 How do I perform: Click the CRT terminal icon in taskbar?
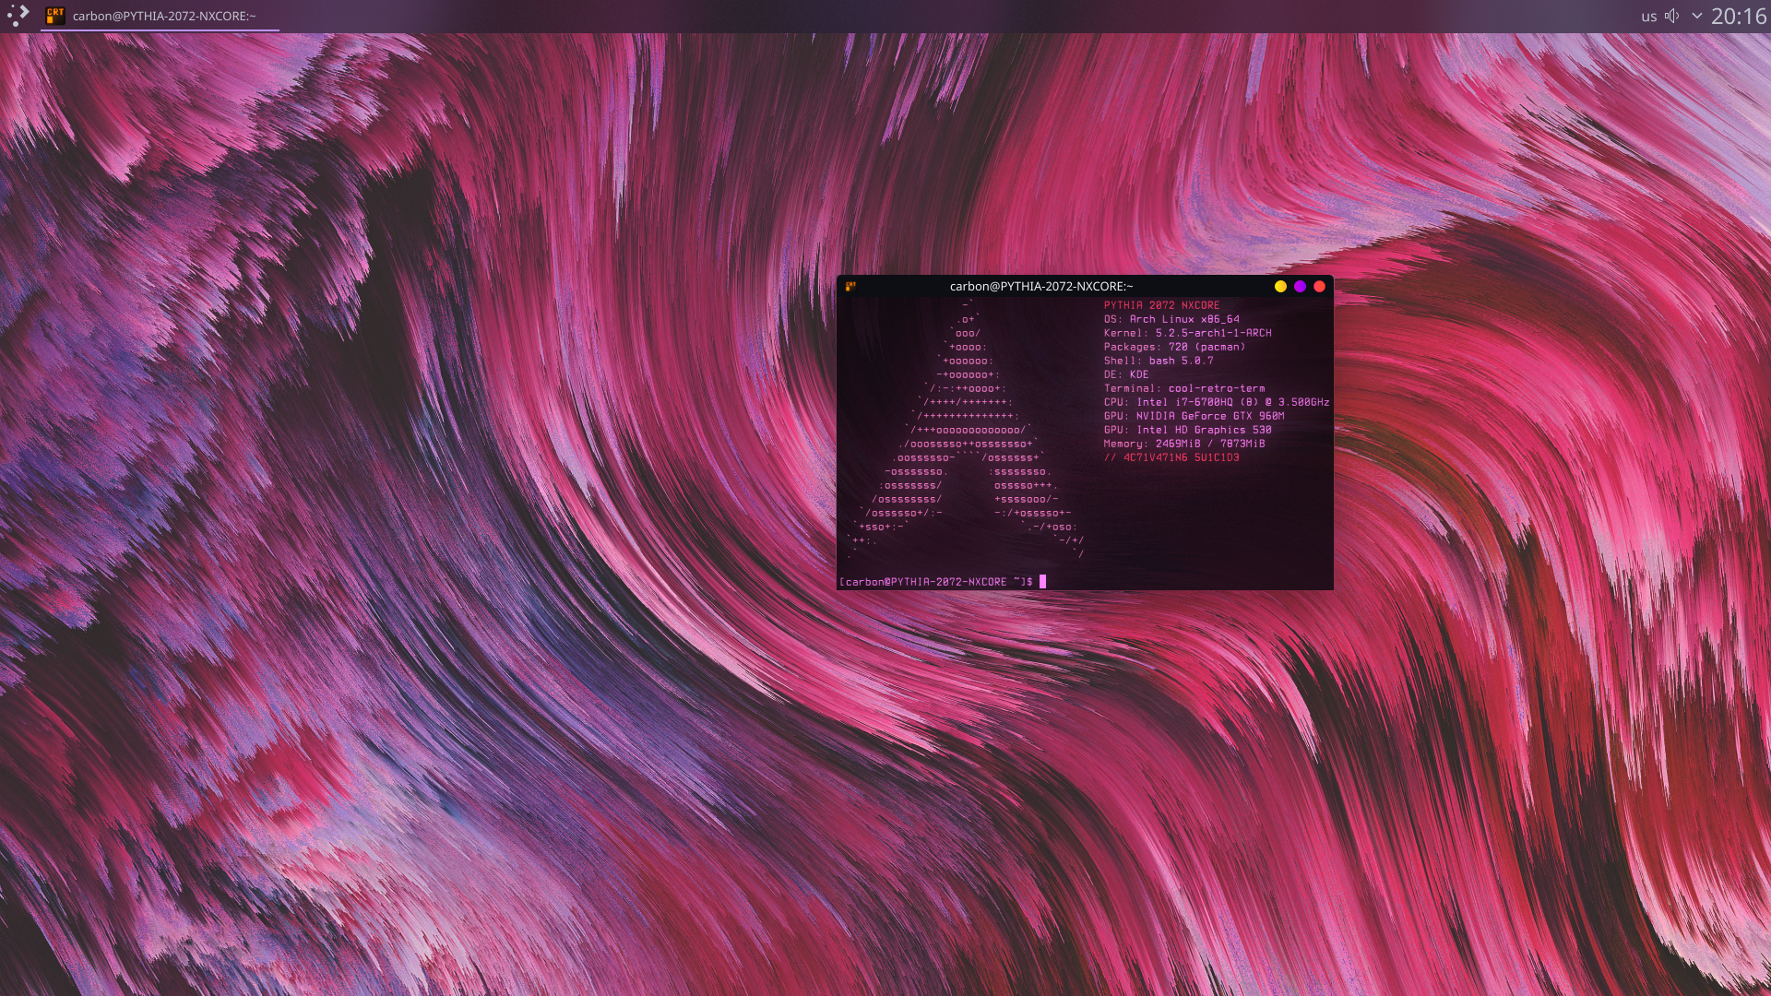tap(55, 16)
